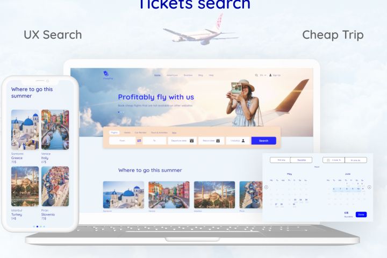Swap From and To with arrows icon
This screenshot has width=387, height=258.
click(139, 141)
